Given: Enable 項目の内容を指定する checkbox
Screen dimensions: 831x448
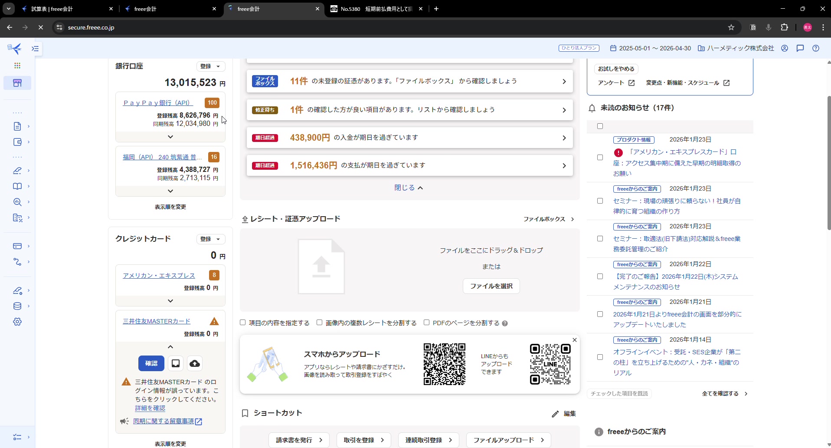Looking at the screenshot, I should [x=243, y=323].
